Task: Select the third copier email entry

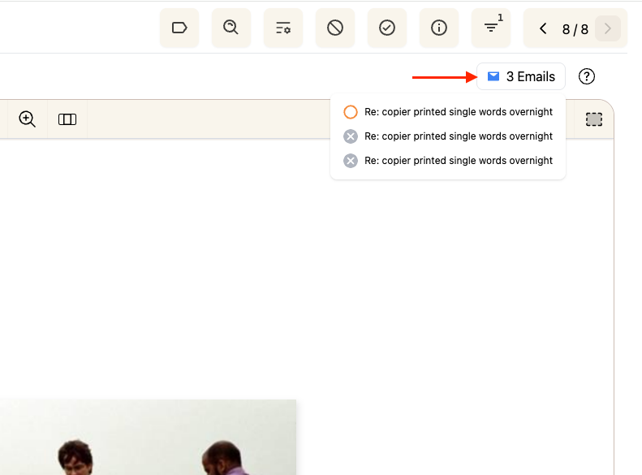Action: [448, 161]
